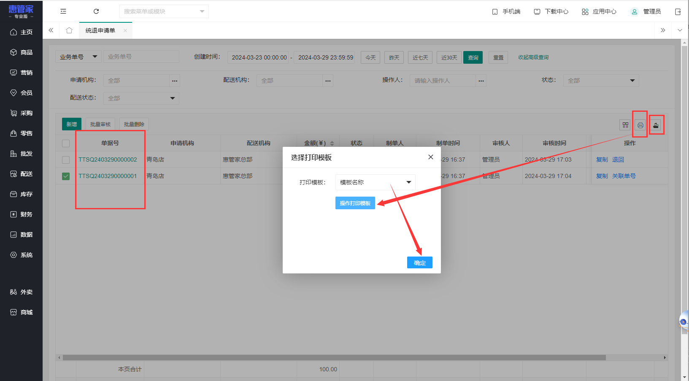Sort by the 金额(¥) column sort arrows

click(x=332, y=143)
